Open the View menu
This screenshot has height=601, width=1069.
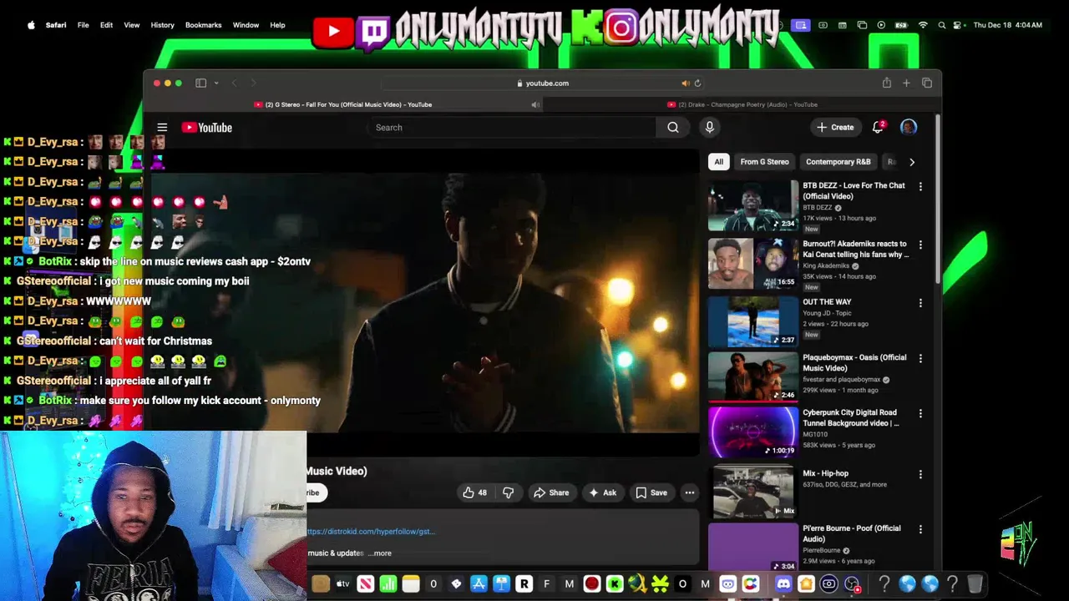click(x=132, y=25)
